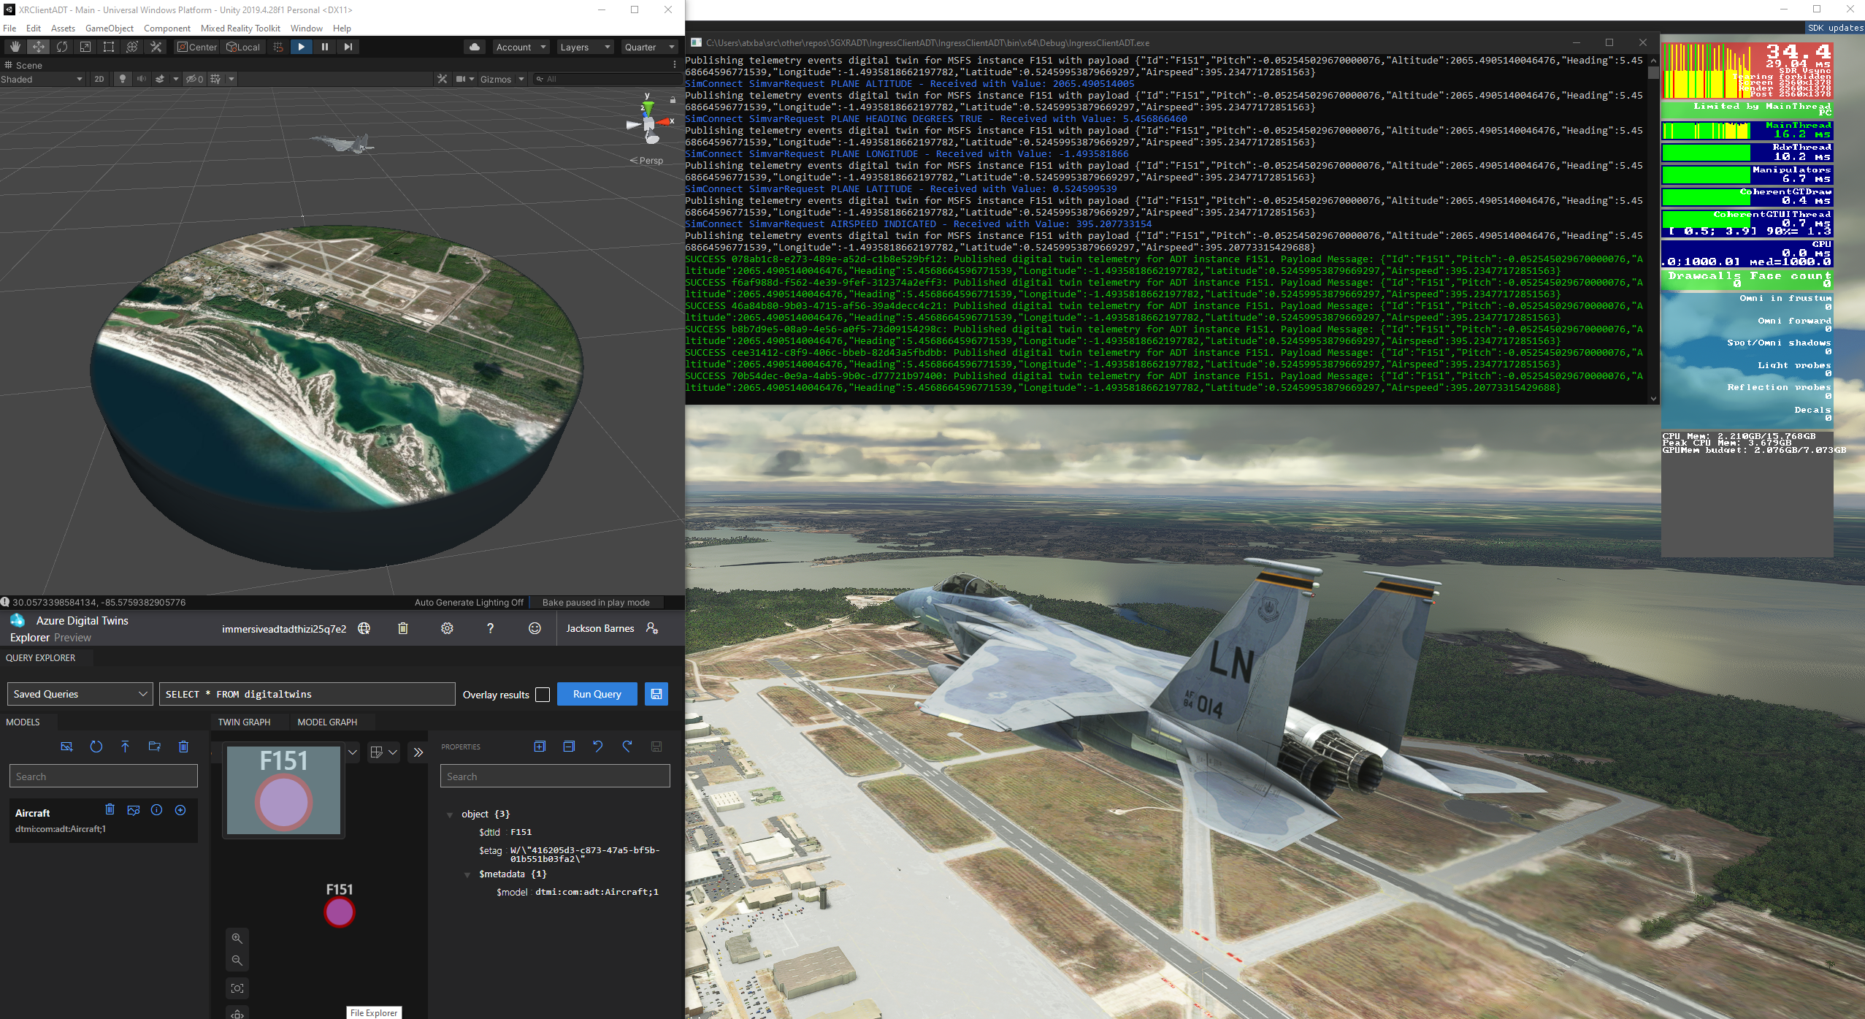Screen dimensions: 1865x1019
Task: Click the Run Query button
Action: click(x=597, y=694)
